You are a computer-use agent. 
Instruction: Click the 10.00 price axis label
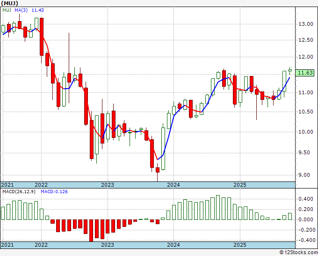coord(306,132)
